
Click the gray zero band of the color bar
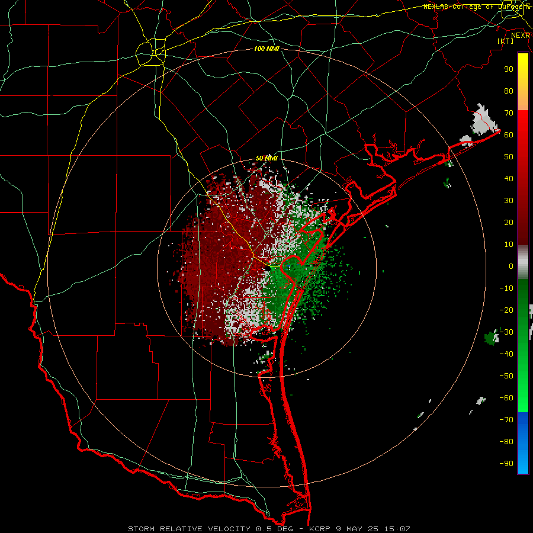[523, 262]
